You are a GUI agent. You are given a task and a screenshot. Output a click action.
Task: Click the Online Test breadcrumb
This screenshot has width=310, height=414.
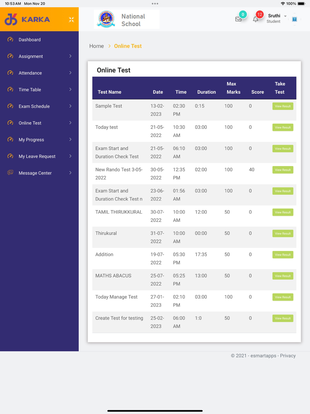[x=128, y=46]
